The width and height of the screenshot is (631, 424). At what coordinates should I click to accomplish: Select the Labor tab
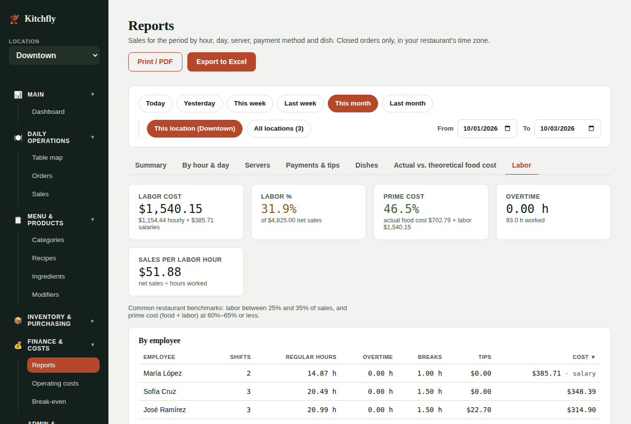point(522,166)
